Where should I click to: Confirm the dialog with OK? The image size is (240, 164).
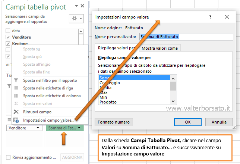[188, 122]
